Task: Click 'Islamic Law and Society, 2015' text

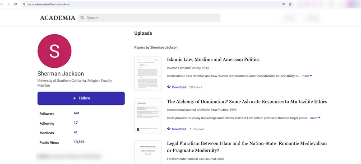Action: pyautogui.click(x=188, y=68)
